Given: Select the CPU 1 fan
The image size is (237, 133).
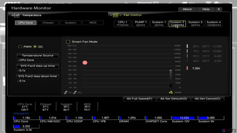Looking at the screenshot, I should click(x=122, y=24).
